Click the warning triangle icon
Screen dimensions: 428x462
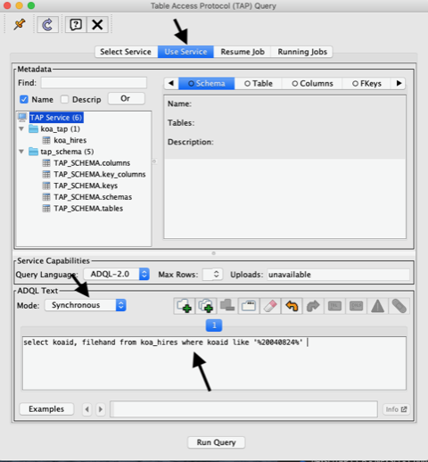[377, 306]
